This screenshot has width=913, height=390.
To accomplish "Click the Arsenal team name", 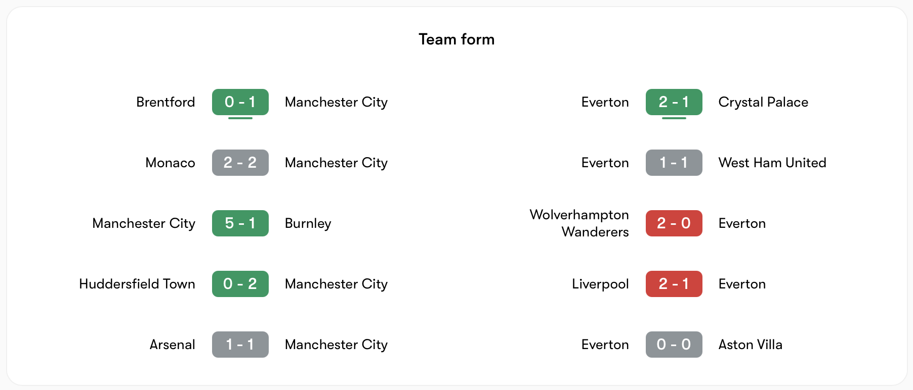I will pyautogui.click(x=172, y=345).
